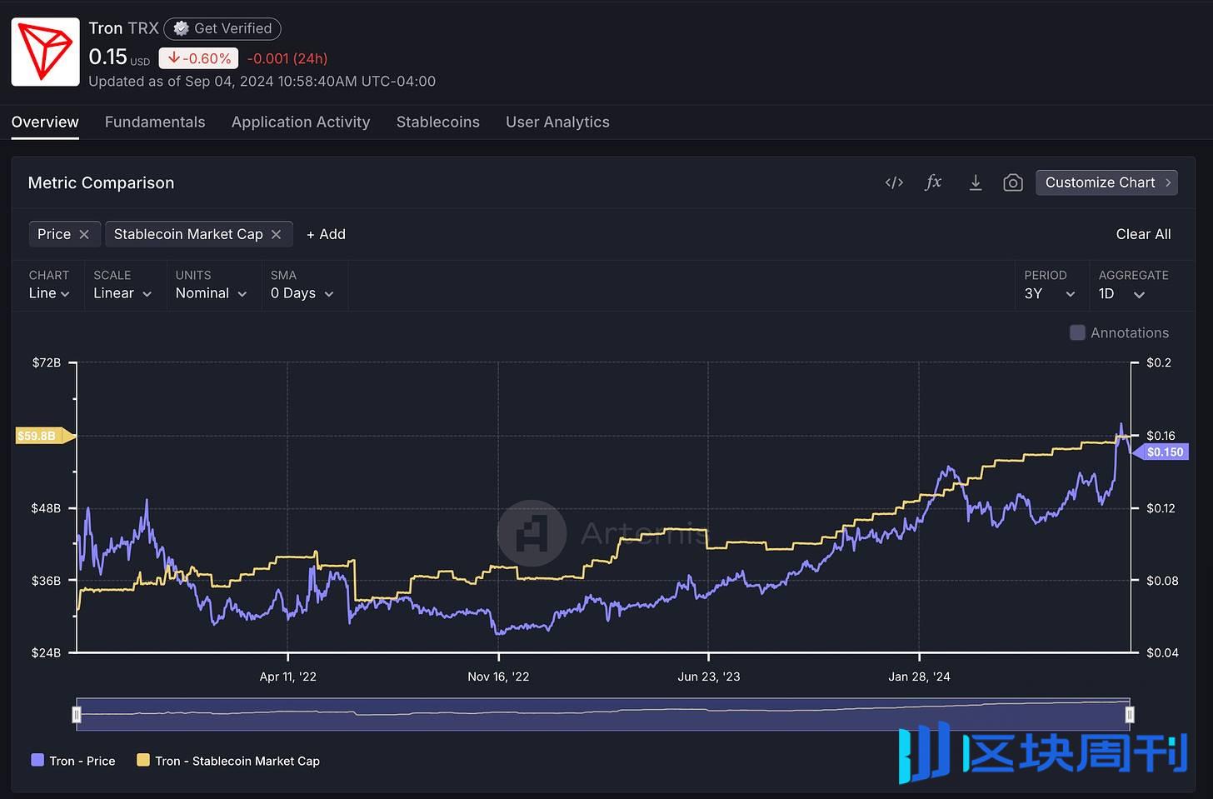The height and width of the screenshot is (799, 1213).
Task: Toggle Tron - Stablecoin Market Cap legend
Action: [x=228, y=761]
